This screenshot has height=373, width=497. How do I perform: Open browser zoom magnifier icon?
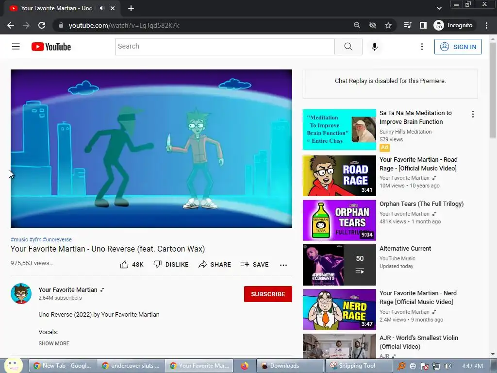point(357,25)
